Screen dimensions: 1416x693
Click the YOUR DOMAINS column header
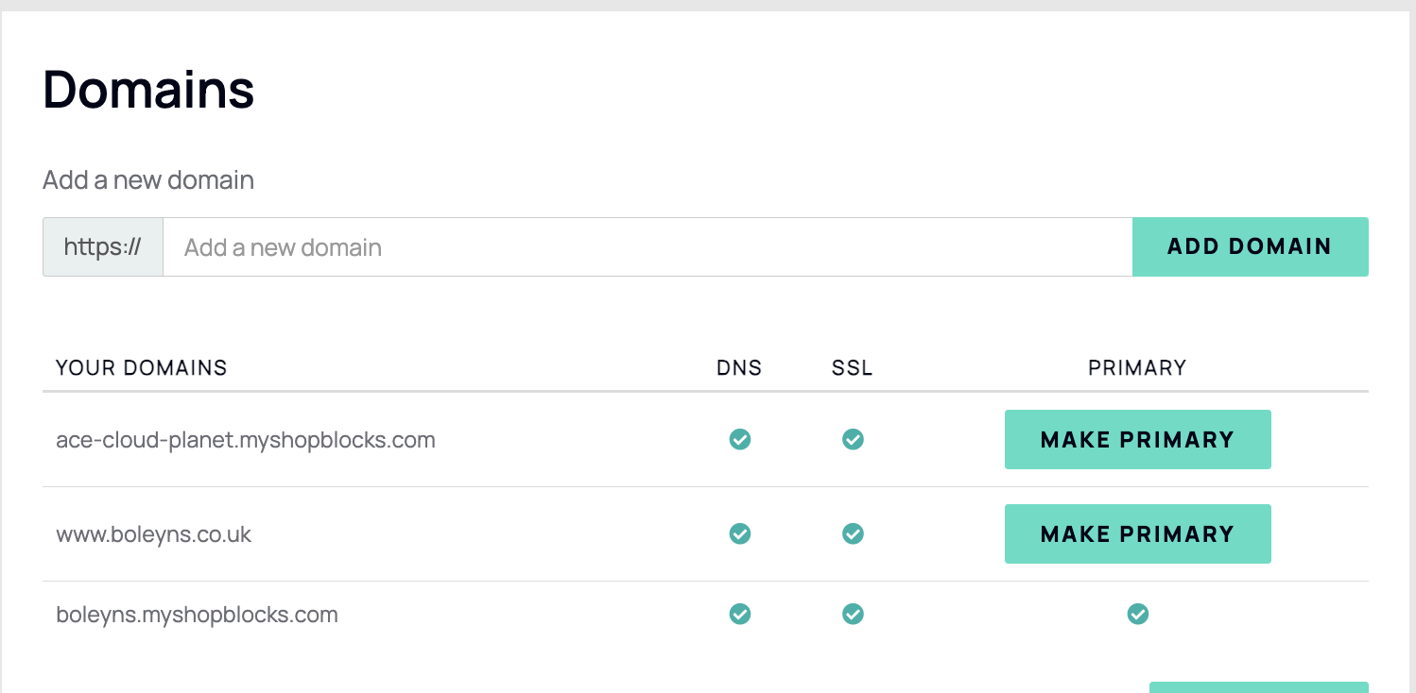(142, 367)
